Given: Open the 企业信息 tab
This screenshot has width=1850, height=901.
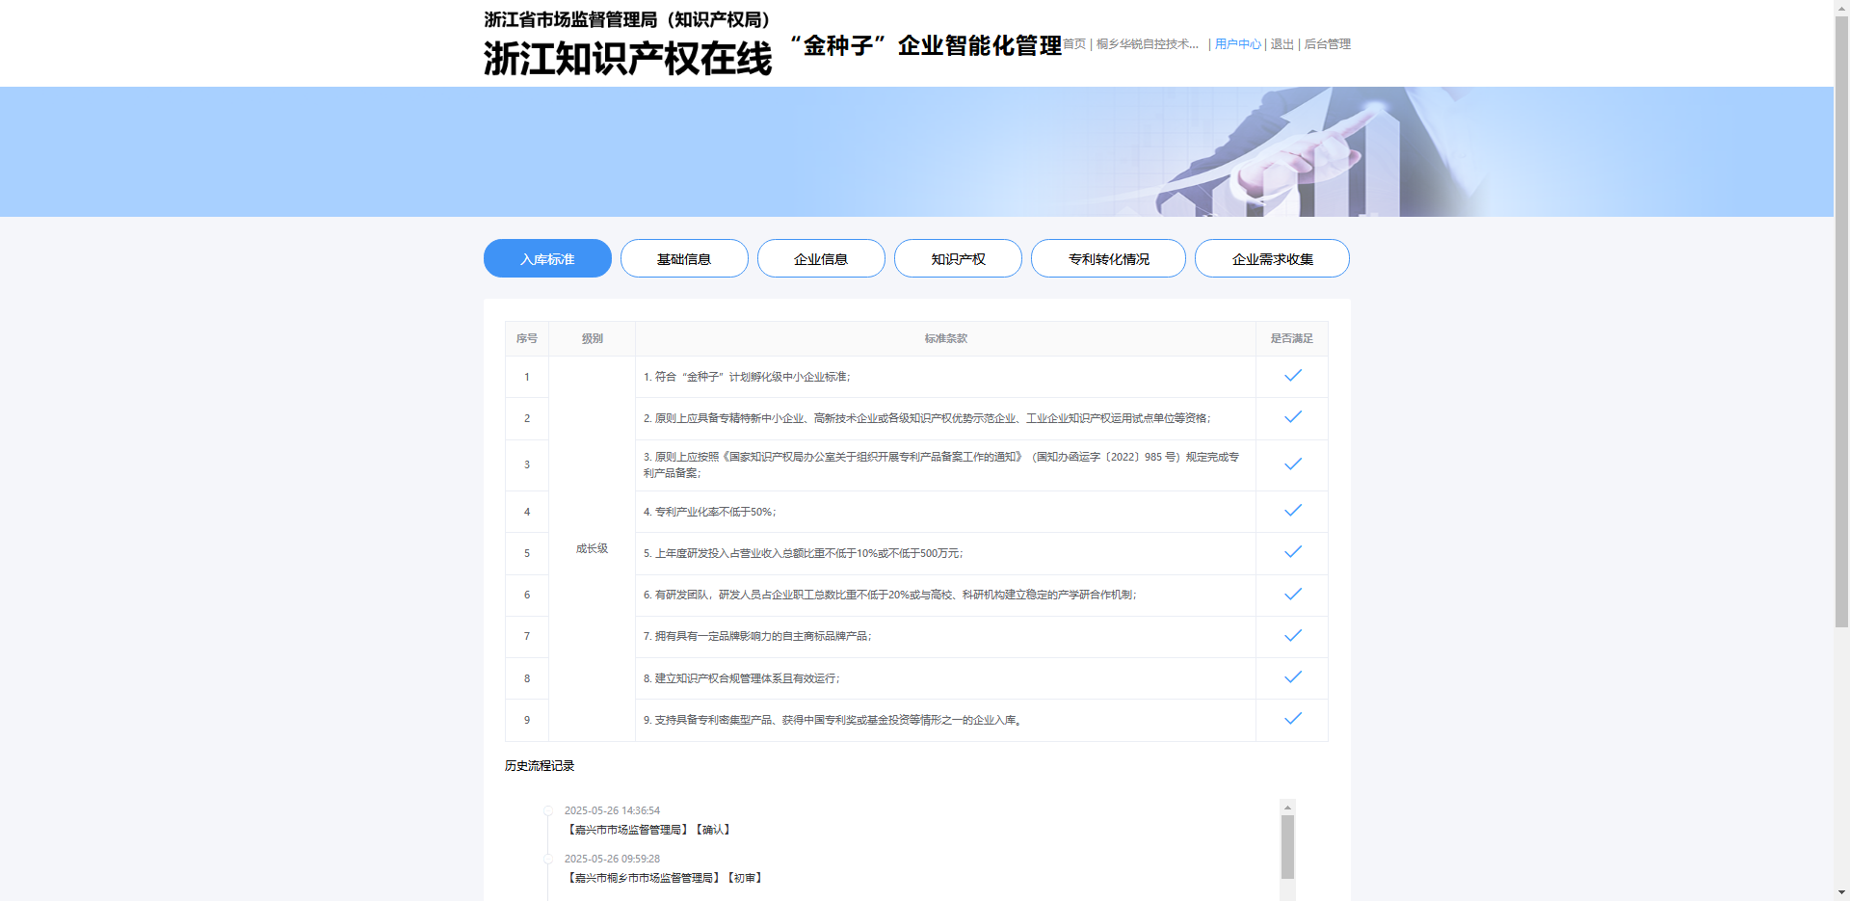Looking at the screenshot, I should pos(821,258).
